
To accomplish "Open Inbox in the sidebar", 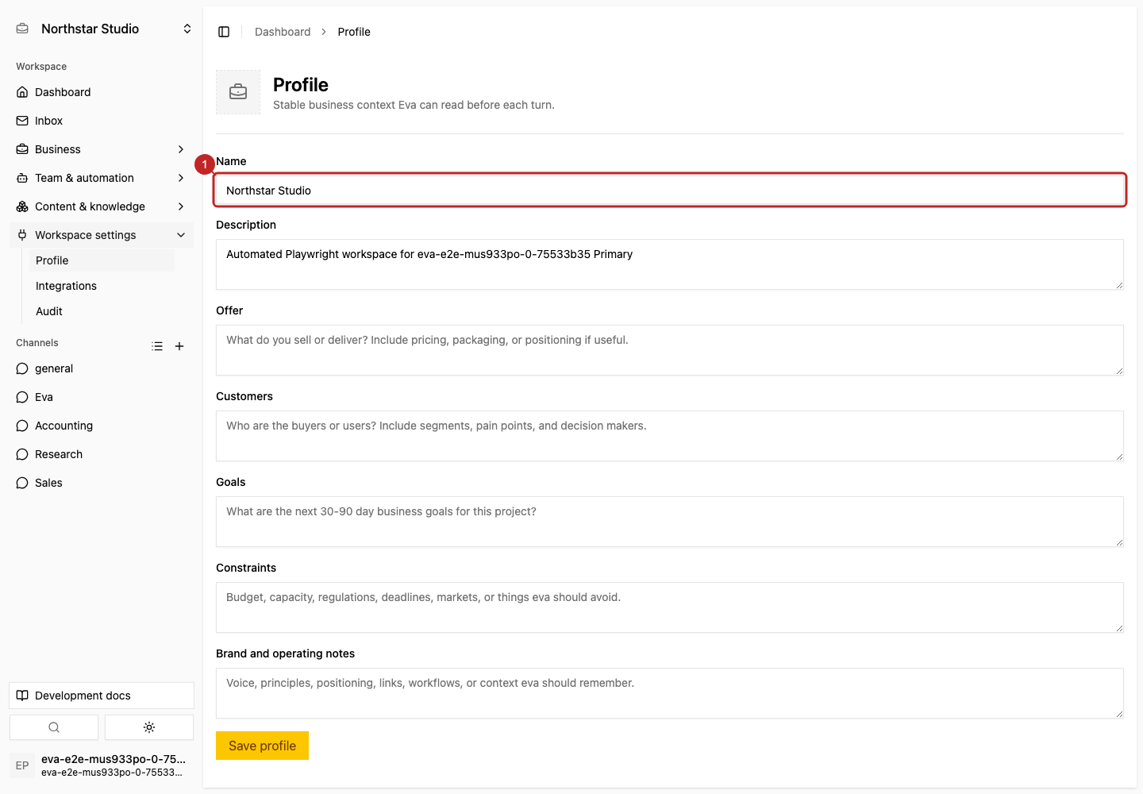I will click(102, 121).
